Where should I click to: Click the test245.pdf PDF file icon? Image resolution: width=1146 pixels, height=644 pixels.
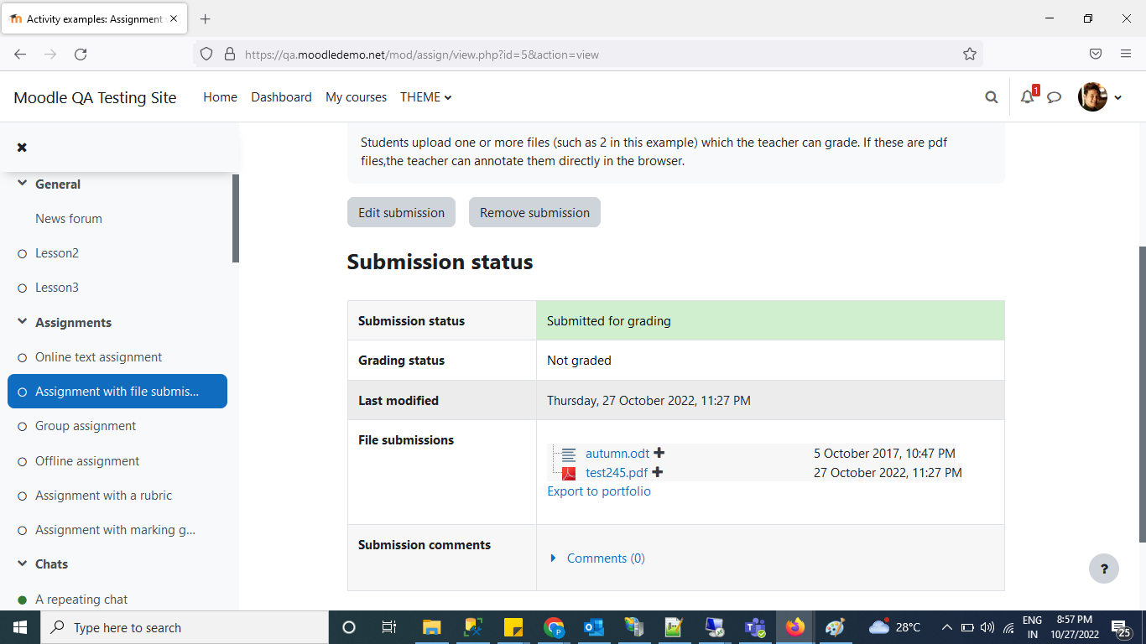click(569, 473)
